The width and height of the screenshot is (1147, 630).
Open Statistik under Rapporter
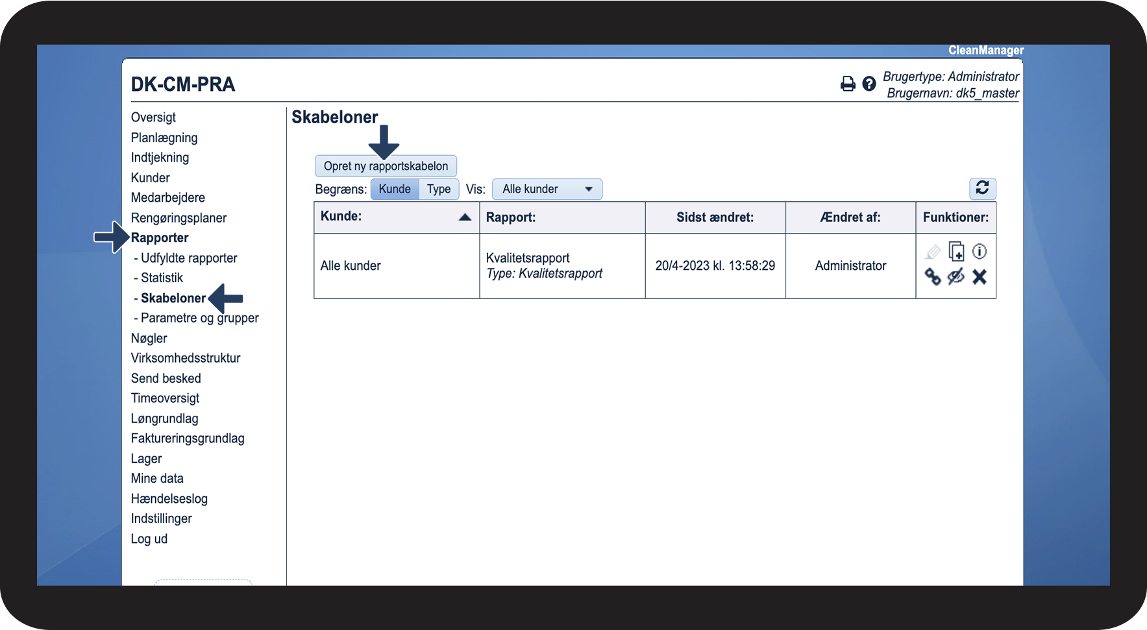(162, 278)
